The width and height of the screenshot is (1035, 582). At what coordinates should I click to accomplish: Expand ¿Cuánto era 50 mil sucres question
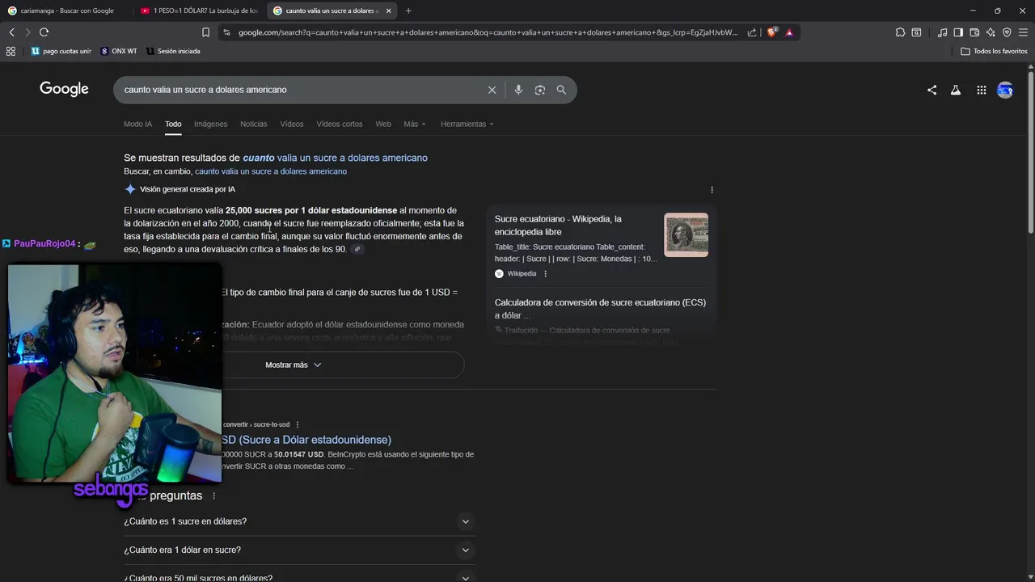299,576
